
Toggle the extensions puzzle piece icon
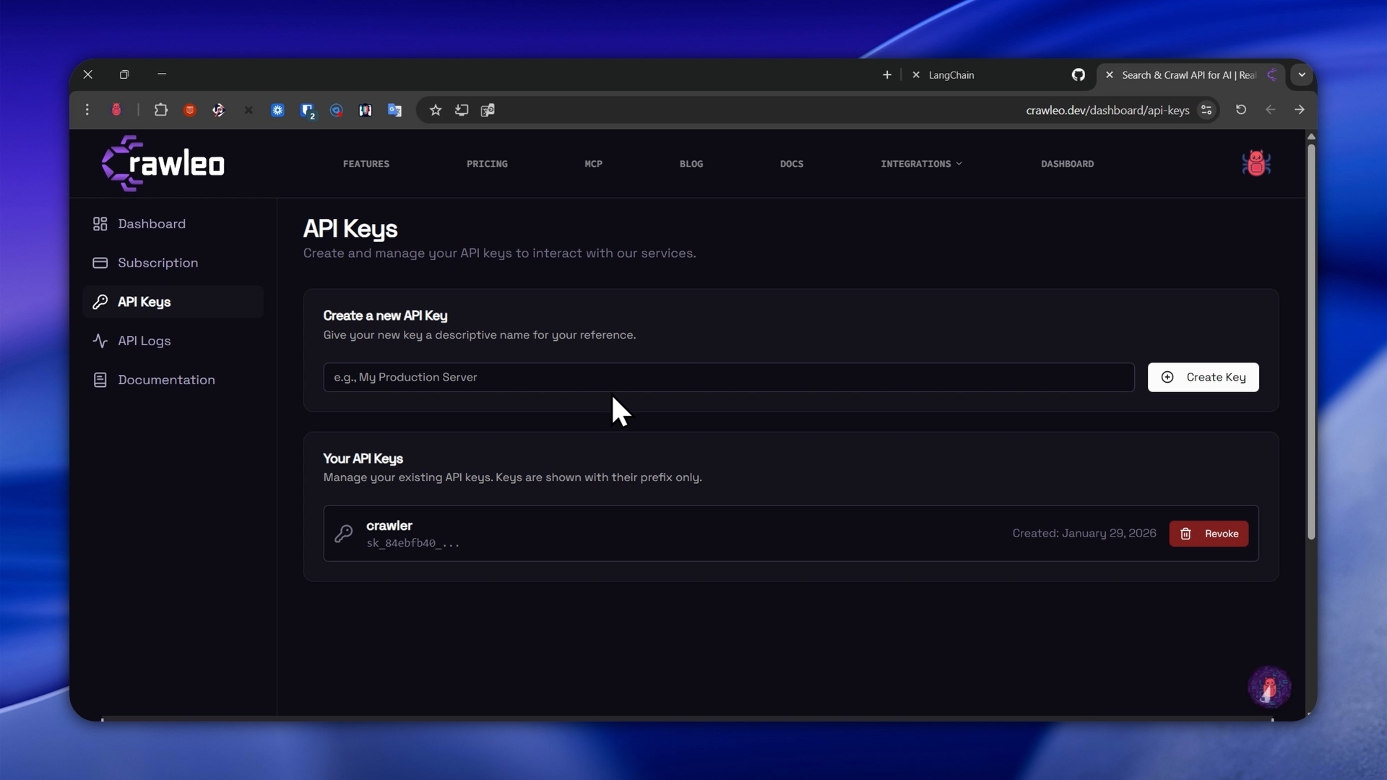160,110
